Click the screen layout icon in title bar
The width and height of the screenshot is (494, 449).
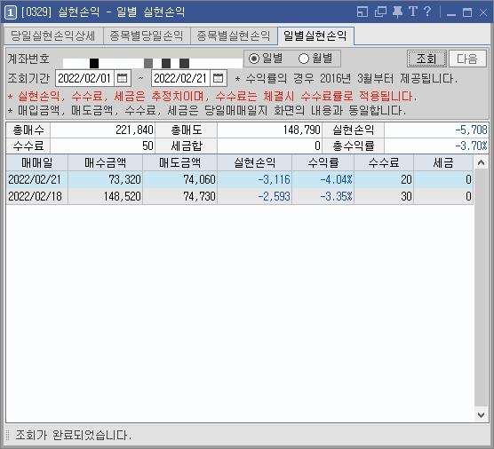[363, 12]
